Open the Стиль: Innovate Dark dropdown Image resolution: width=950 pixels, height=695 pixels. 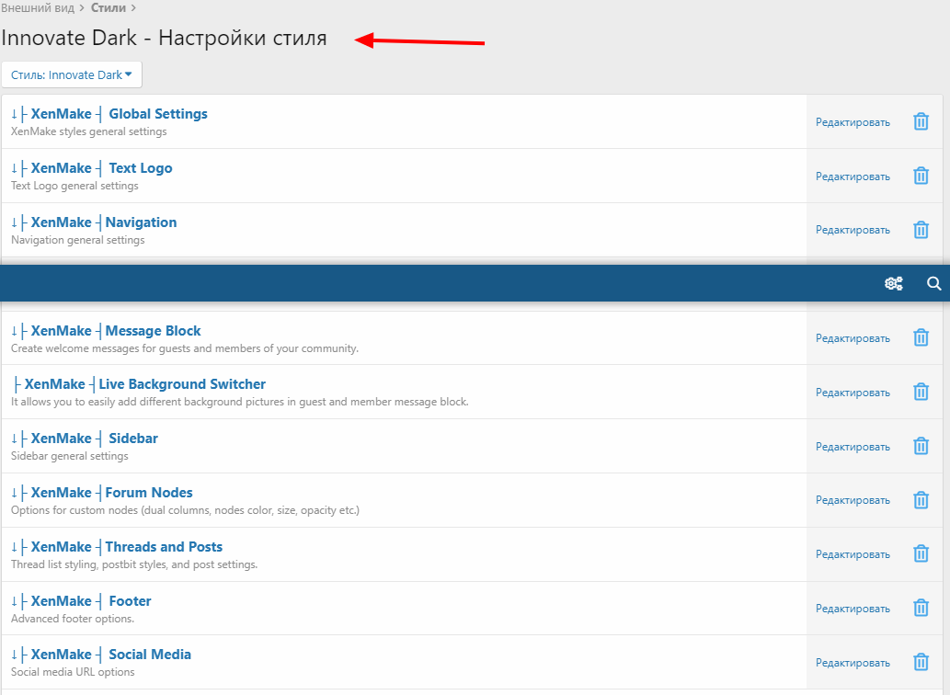pyautogui.click(x=72, y=75)
